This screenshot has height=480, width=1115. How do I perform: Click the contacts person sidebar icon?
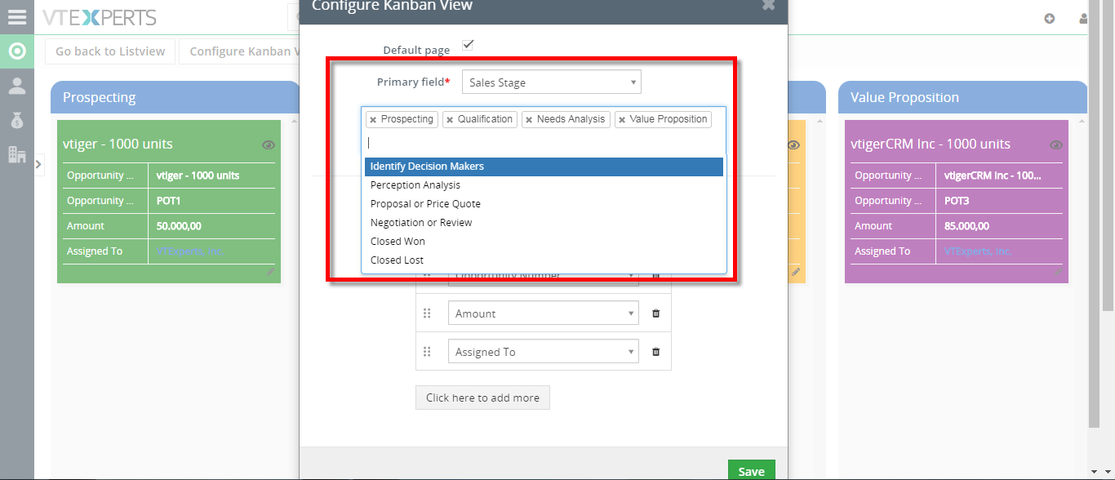pyautogui.click(x=16, y=86)
